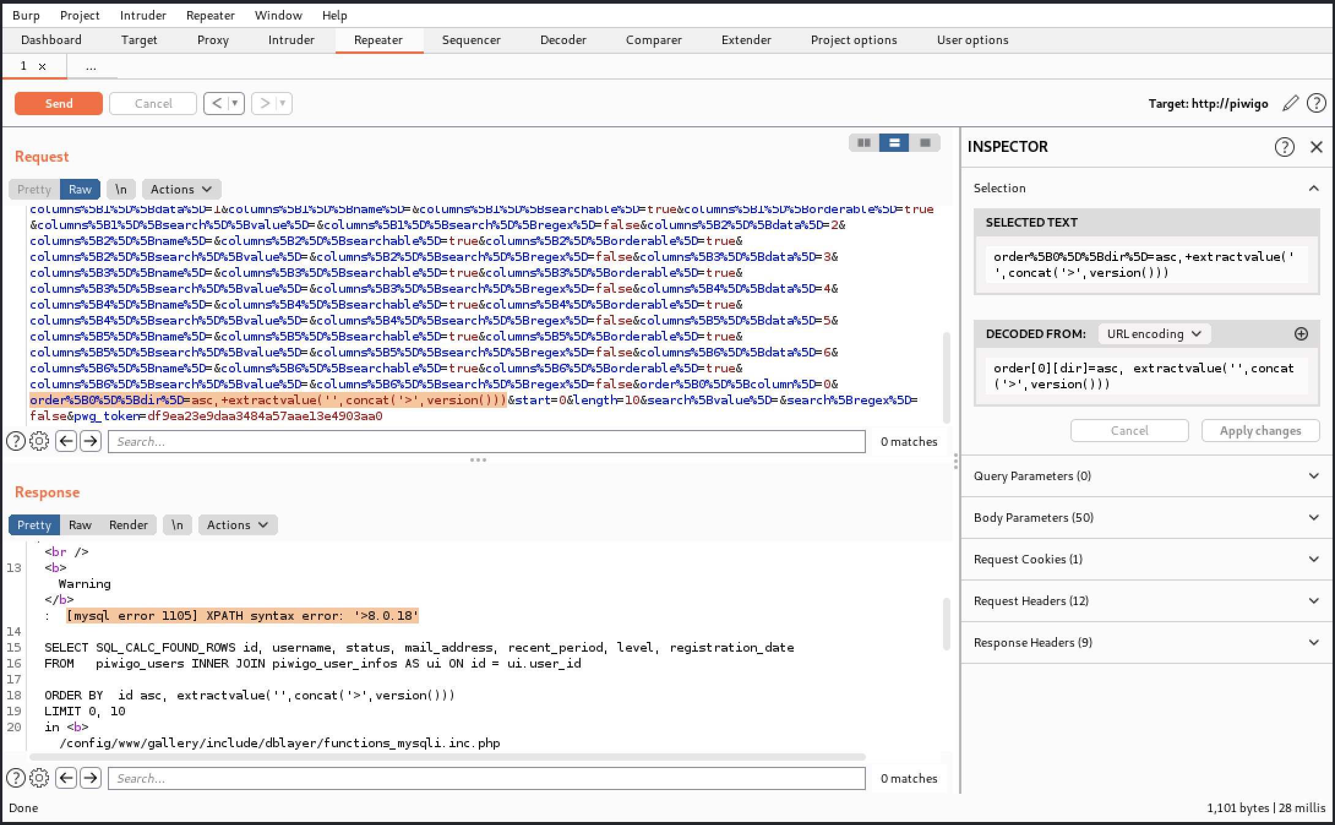This screenshot has height=825, width=1335.
Task: Apply changes in Inspector
Action: pos(1260,431)
